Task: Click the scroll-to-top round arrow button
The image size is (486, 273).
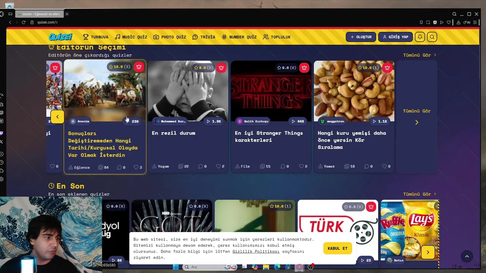Action: [467, 257]
